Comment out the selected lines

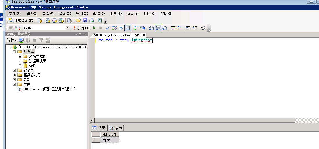pyautogui.click(x=173, y=28)
